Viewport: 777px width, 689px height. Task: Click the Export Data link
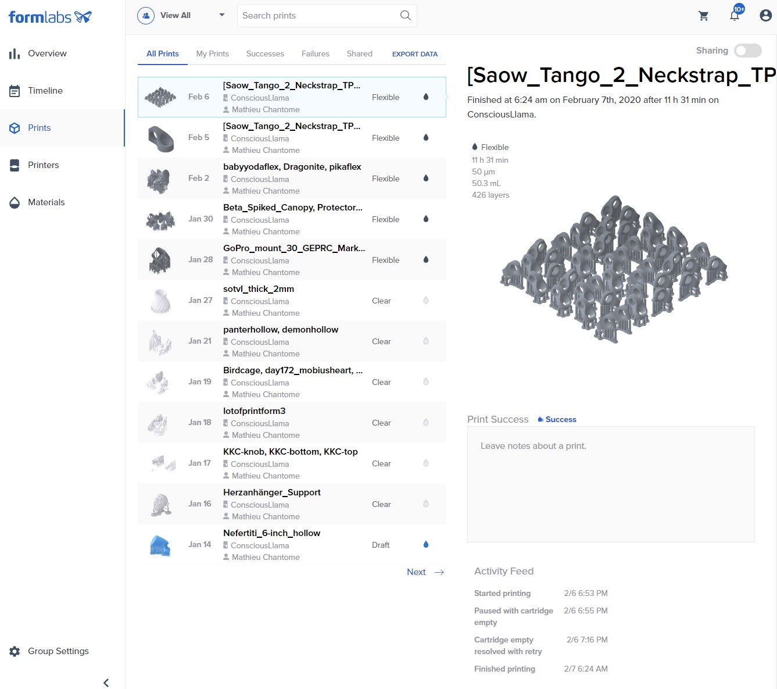click(414, 54)
